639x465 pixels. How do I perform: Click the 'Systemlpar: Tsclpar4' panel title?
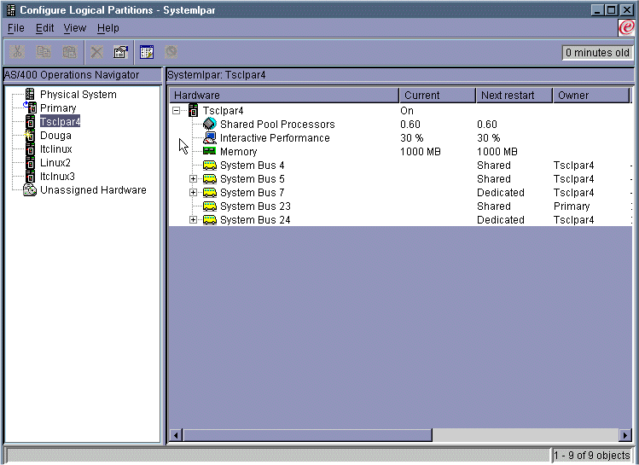(217, 75)
